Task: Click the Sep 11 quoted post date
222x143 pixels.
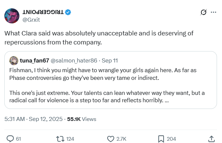Action: pyautogui.click(x=109, y=60)
